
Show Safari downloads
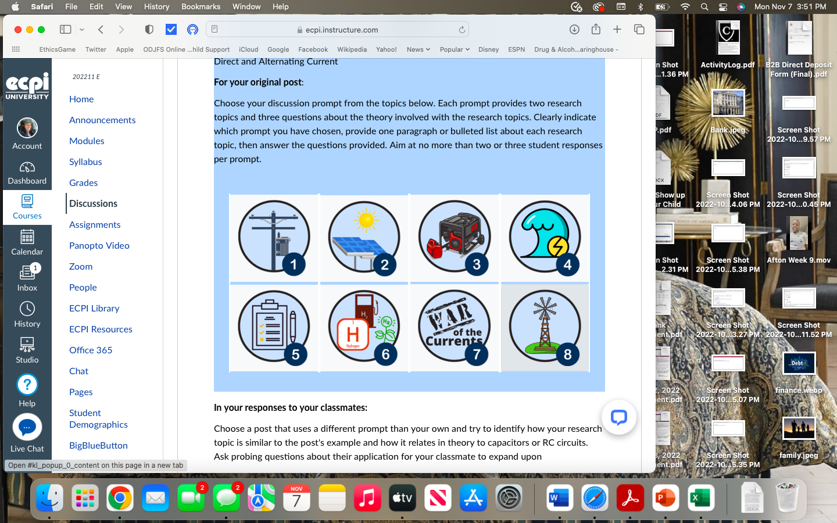click(x=574, y=30)
